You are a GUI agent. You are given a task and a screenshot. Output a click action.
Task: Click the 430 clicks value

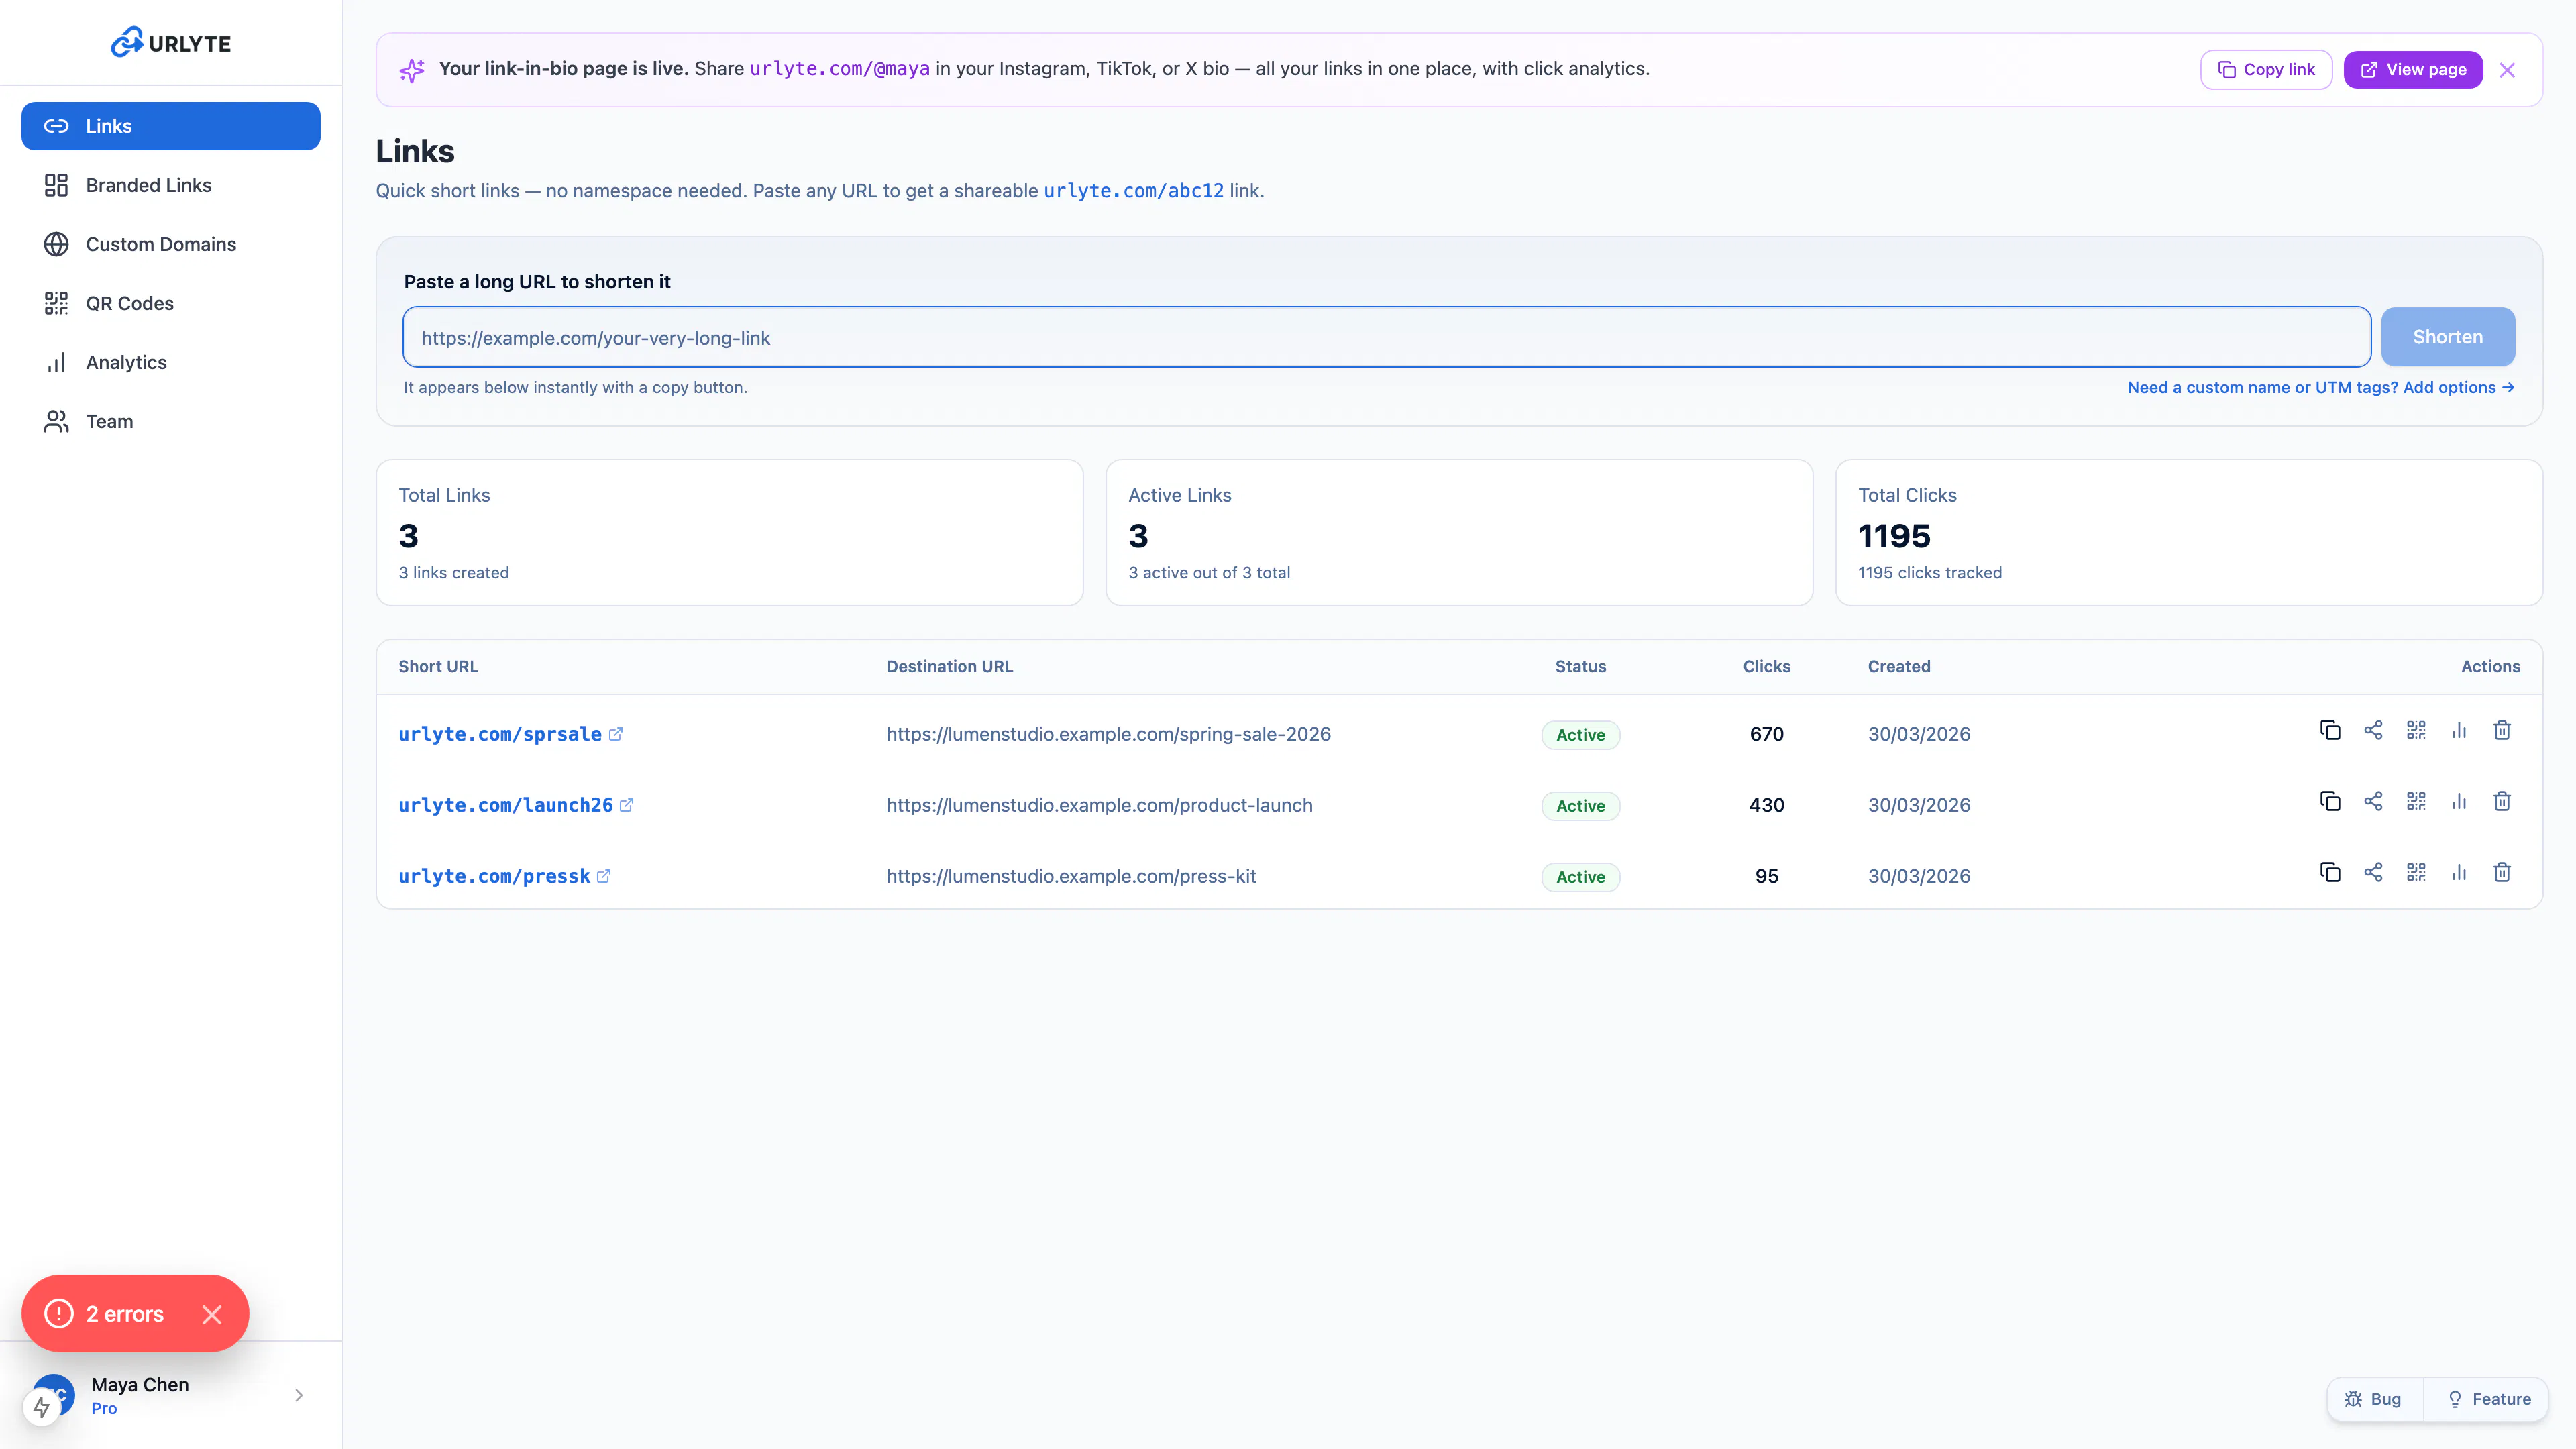tap(1766, 805)
